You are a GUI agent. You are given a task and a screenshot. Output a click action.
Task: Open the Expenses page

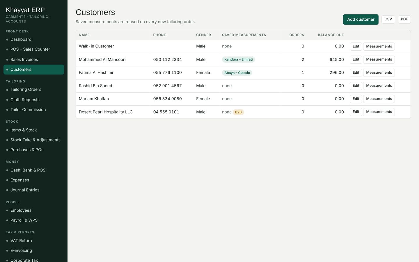point(34,180)
